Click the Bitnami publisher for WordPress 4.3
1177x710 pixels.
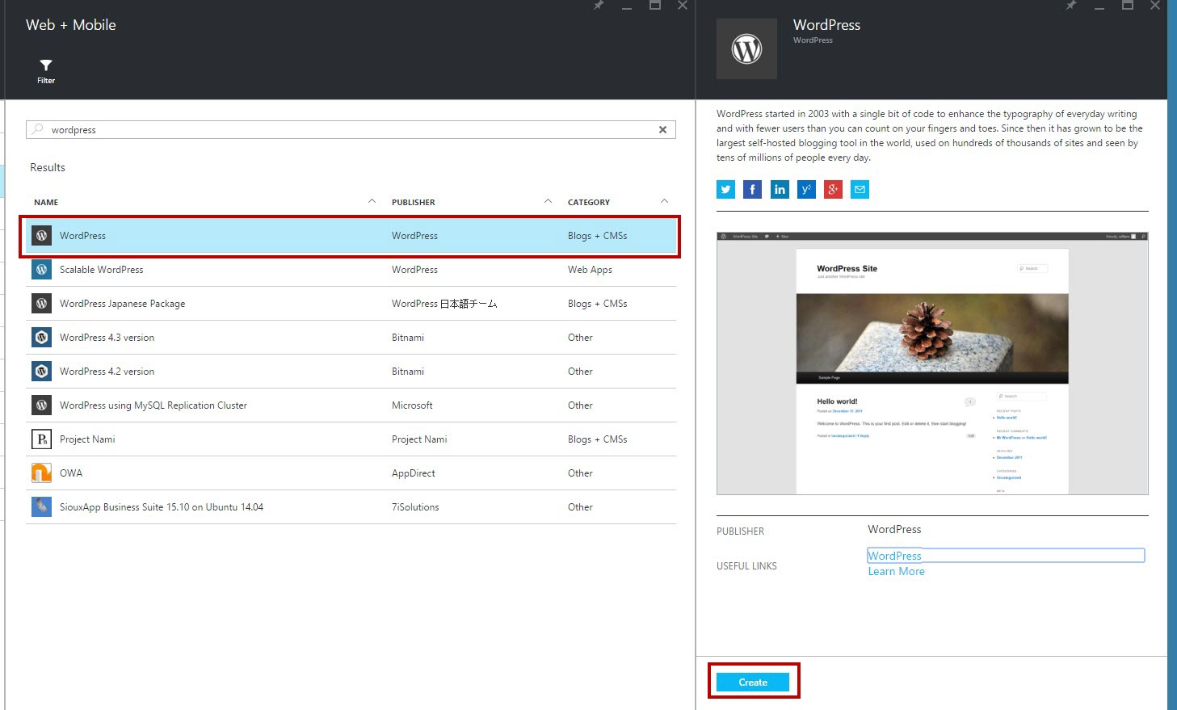click(408, 338)
